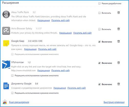The image size is (129, 107).
Task: Allow VTchromizer in incognito mode checkbox
Action: 12,75
